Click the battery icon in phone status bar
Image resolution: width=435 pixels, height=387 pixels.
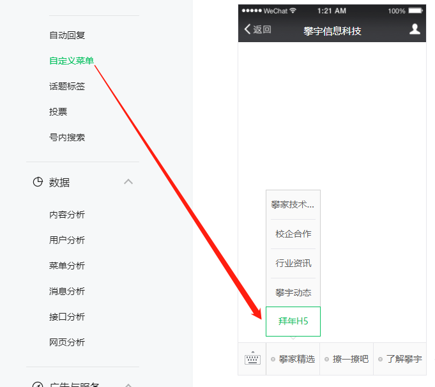[x=415, y=11]
